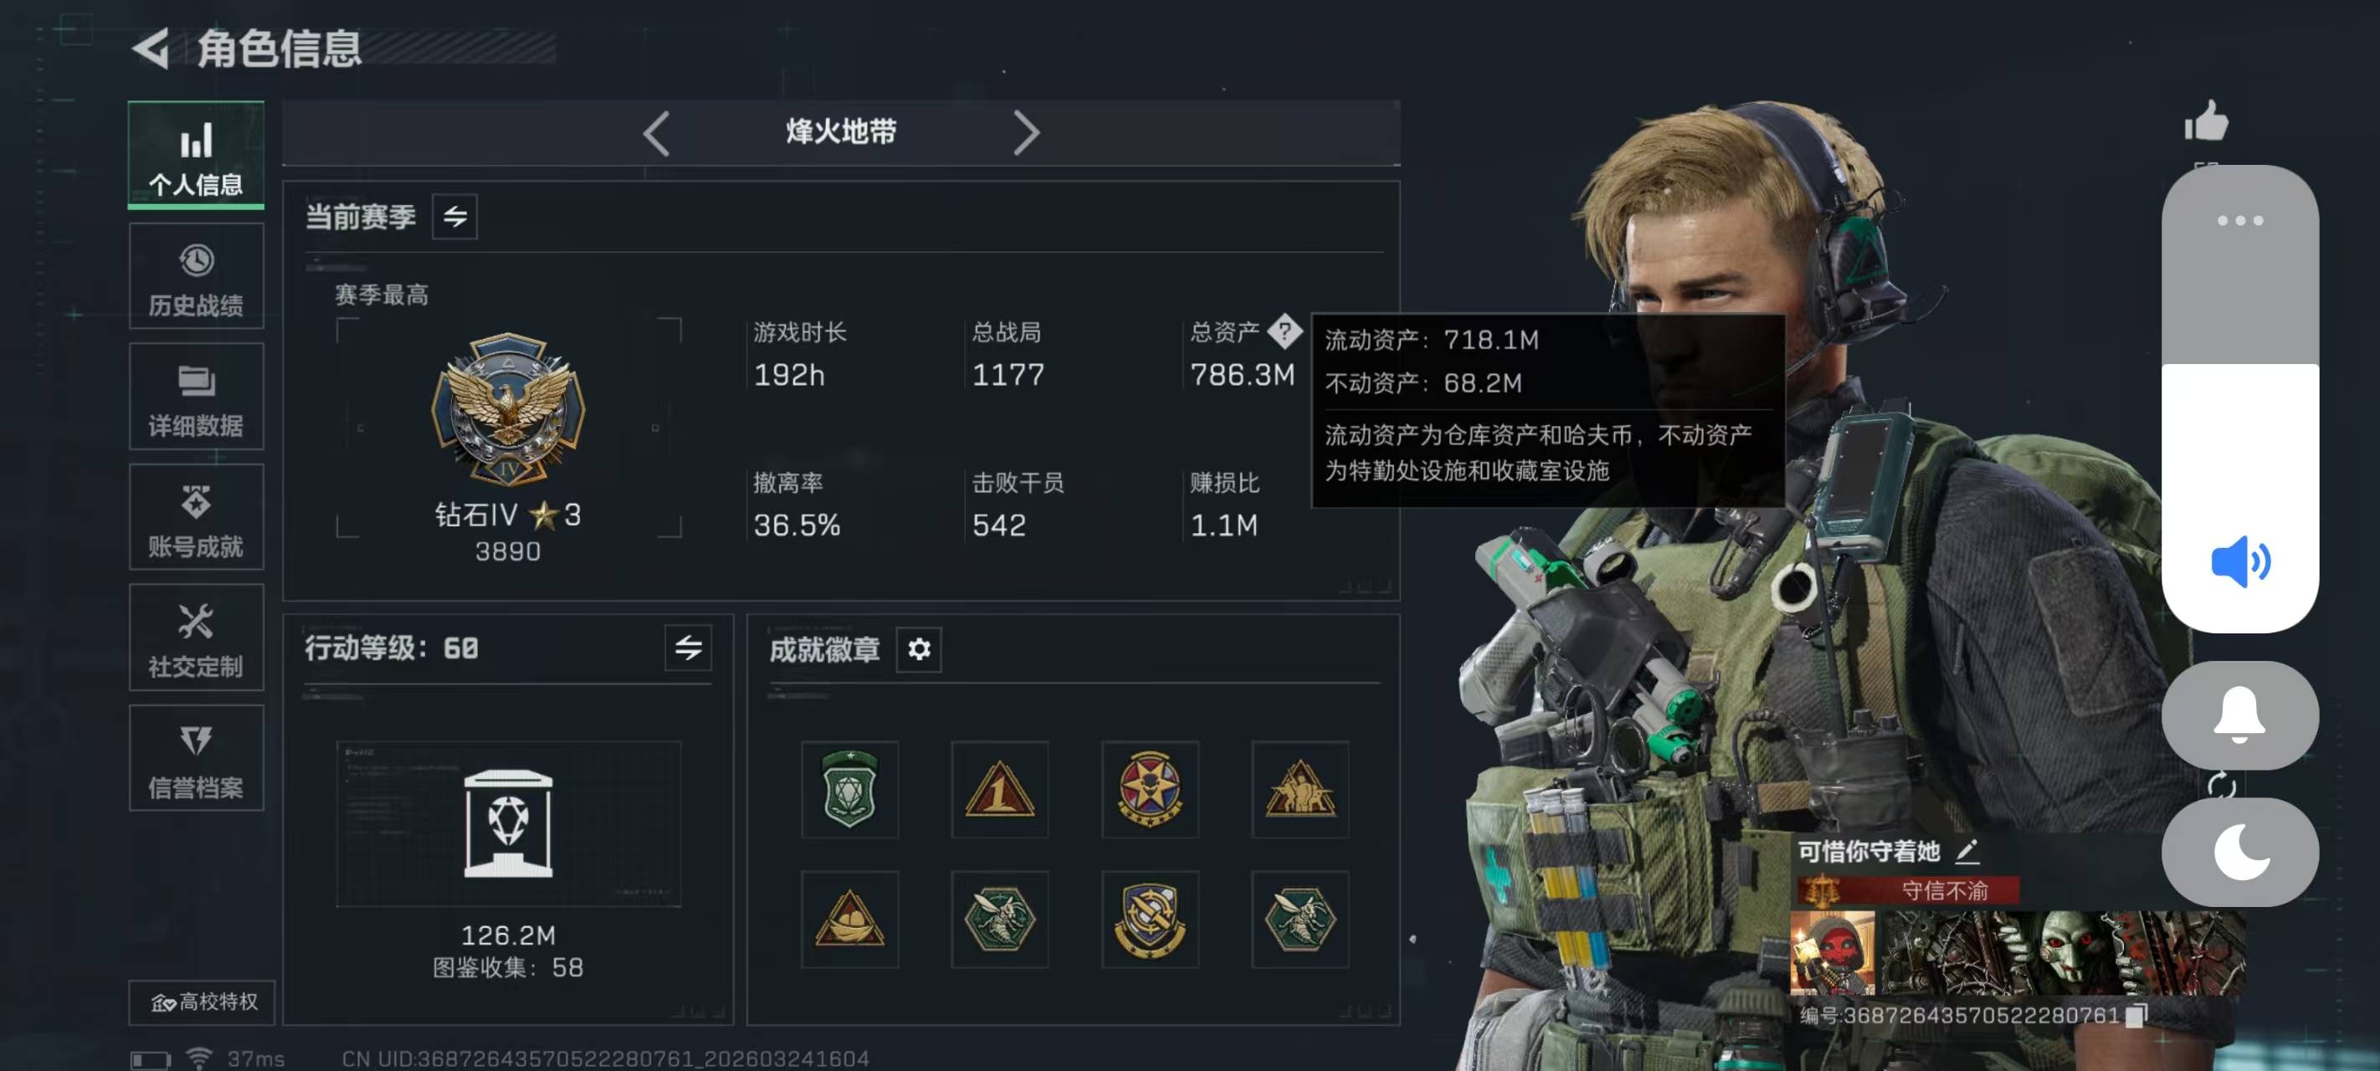Screen dimensions: 2380x1071
Task: Select the red triangle number 1 badge
Action: pyautogui.click(x=1000, y=789)
